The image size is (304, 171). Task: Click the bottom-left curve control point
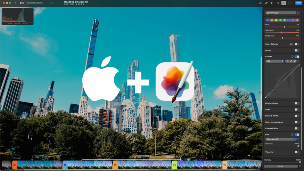pyautogui.click(x=265, y=98)
